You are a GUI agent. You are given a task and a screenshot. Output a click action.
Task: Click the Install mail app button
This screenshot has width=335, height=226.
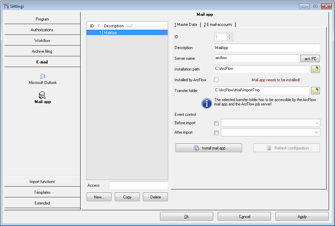[x=209, y=148]
